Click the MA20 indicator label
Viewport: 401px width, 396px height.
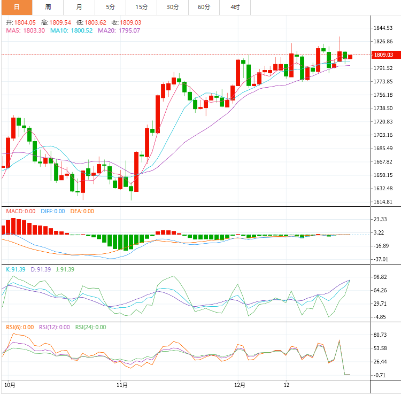(119, 30)
